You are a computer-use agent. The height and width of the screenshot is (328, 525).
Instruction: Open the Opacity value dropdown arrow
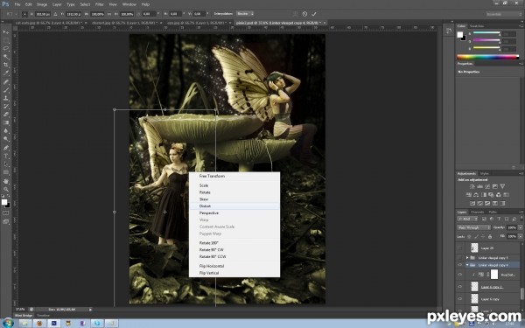521,227
